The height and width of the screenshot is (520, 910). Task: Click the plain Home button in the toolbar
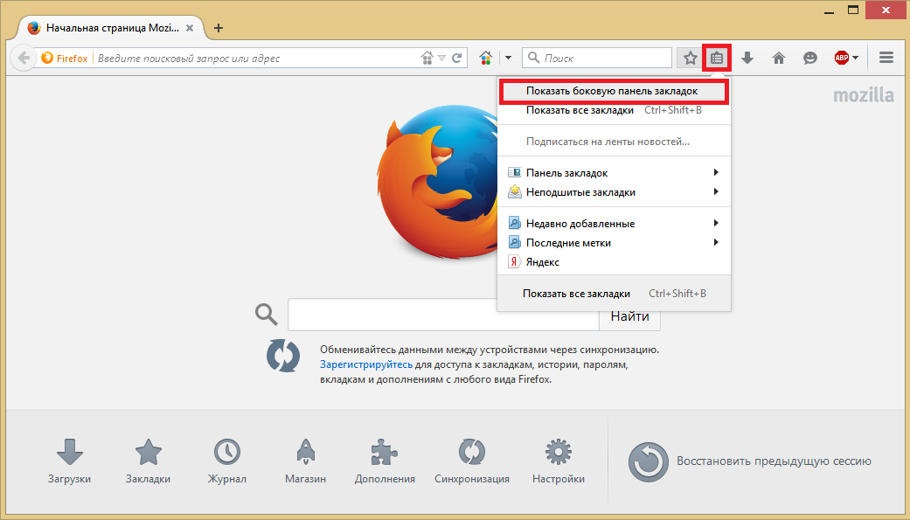click(779, 58)
